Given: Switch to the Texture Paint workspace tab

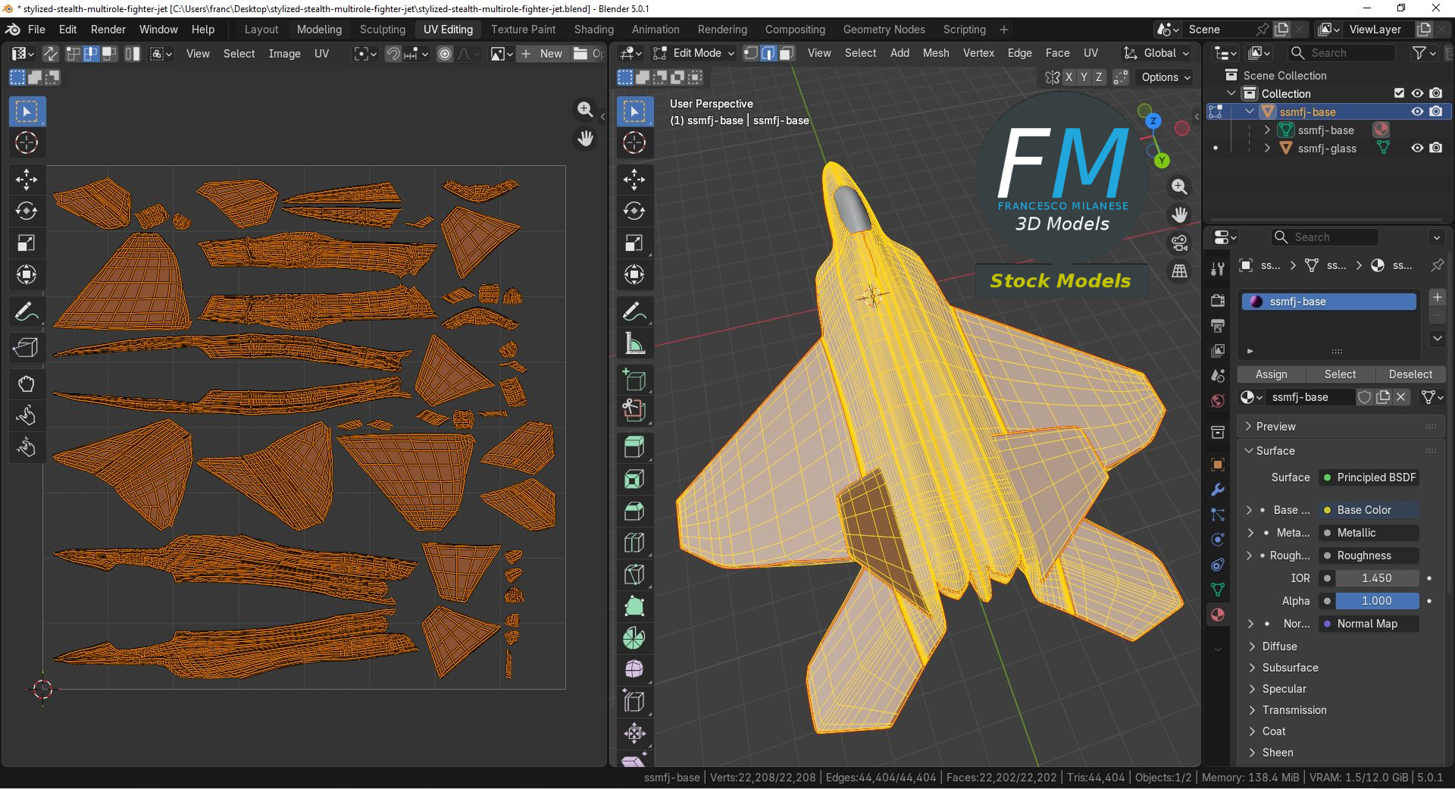Looking at the screenshot, I should (x=523, y=30).
